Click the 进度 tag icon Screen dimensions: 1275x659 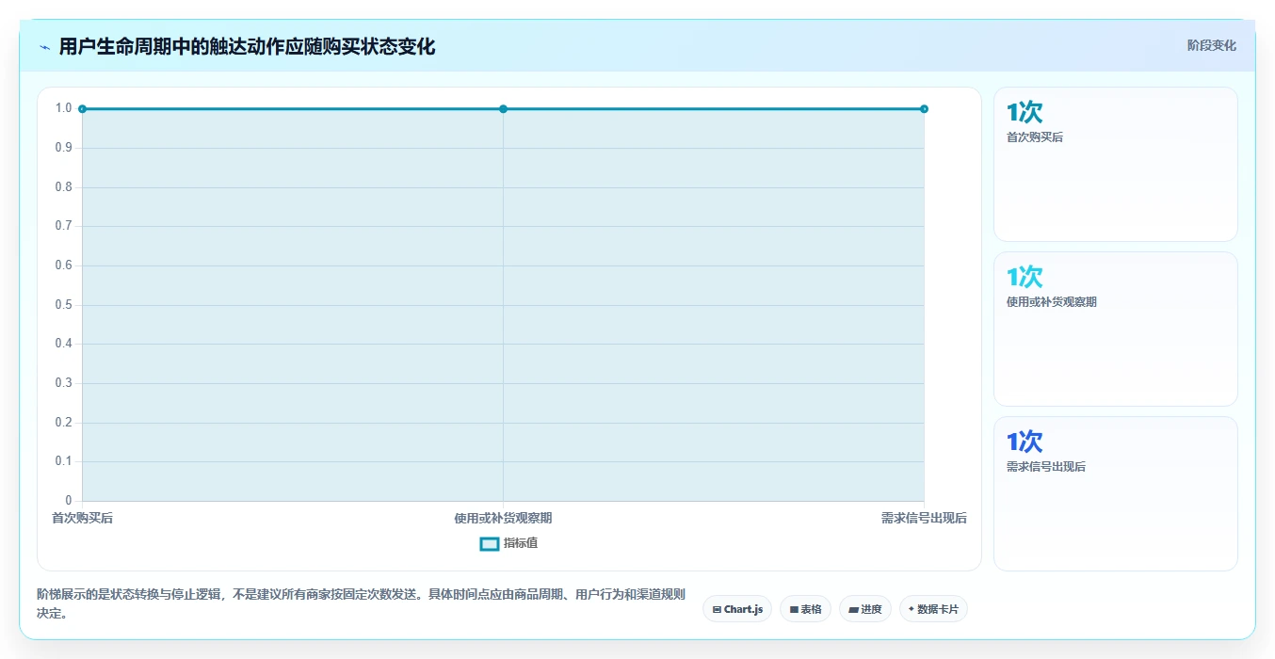853,610
